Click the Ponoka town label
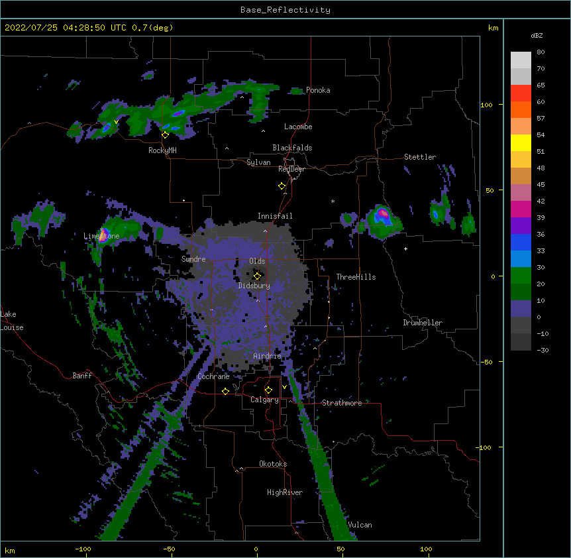The image size is (571, 558). pos(318,90)
